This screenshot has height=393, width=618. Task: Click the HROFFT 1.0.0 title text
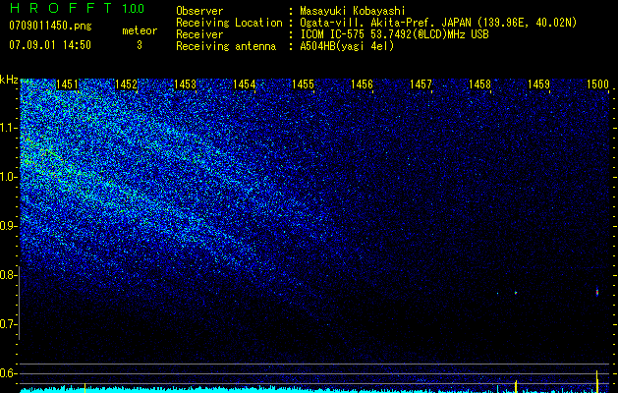coord(77,8)
